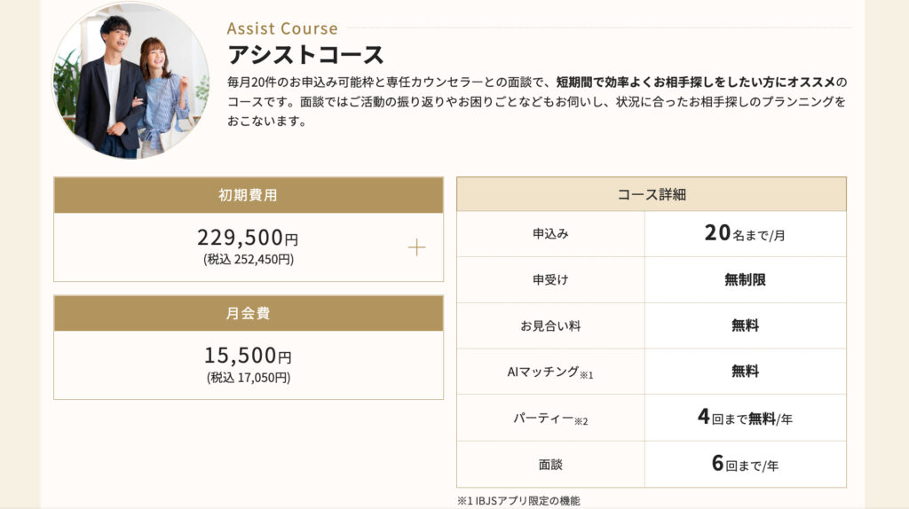Click the 初期費用 header bar
Screen dimensions: 909x509
pyautogui.click(x=249, y=195)
